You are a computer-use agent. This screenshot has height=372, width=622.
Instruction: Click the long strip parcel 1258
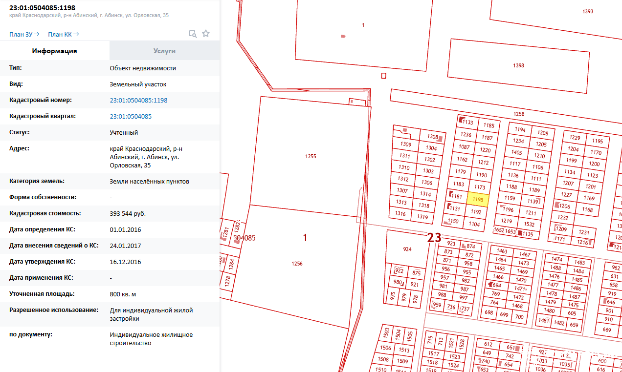pyautogui.click(x=518, y=114)
